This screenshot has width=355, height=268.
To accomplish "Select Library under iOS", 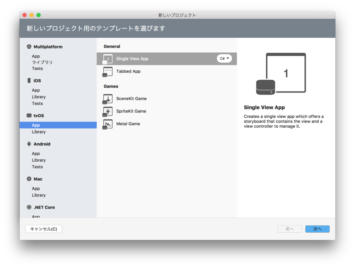I will click(x=39, y=97).
